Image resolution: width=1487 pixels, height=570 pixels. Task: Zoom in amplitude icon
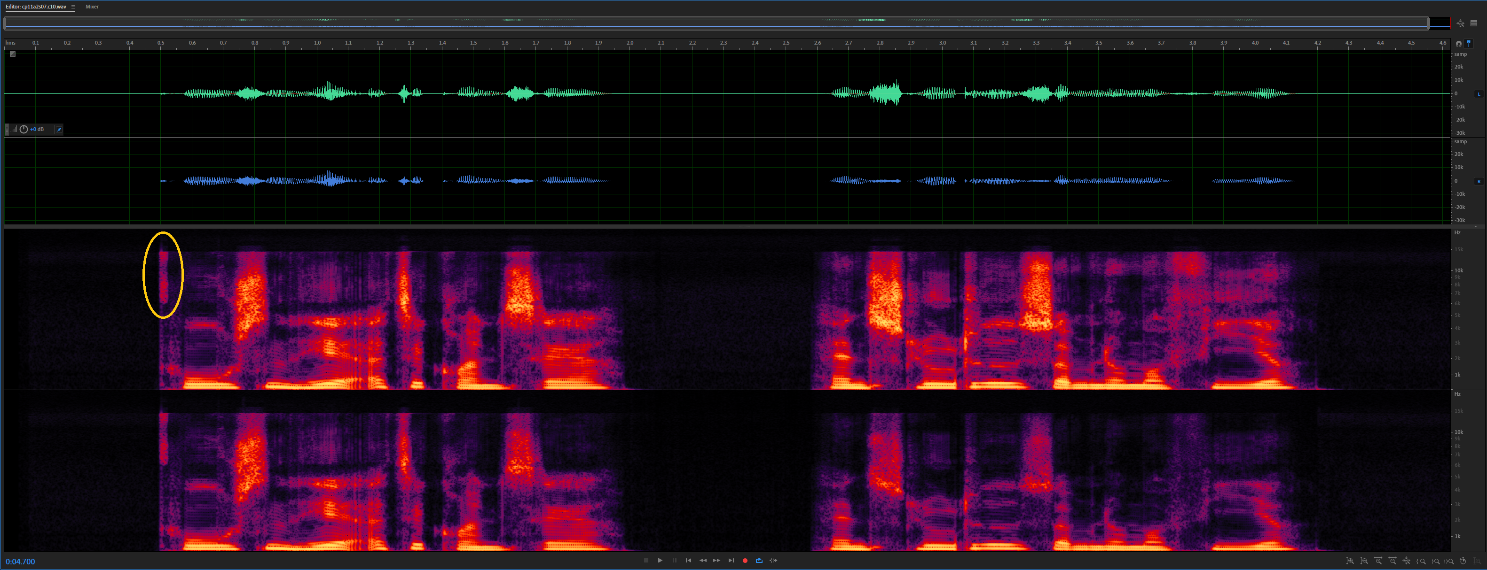tap(1350, 561)
